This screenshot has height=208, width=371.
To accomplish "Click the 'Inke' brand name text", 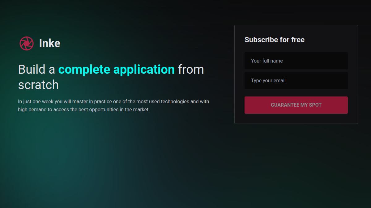I will 49,43.
